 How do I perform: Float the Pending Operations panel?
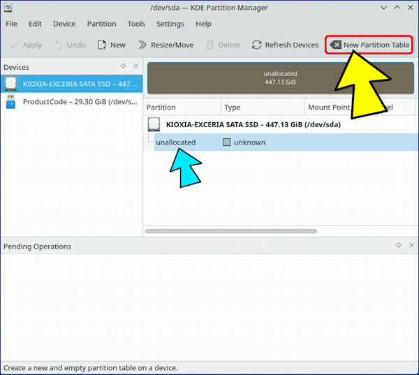399,246
